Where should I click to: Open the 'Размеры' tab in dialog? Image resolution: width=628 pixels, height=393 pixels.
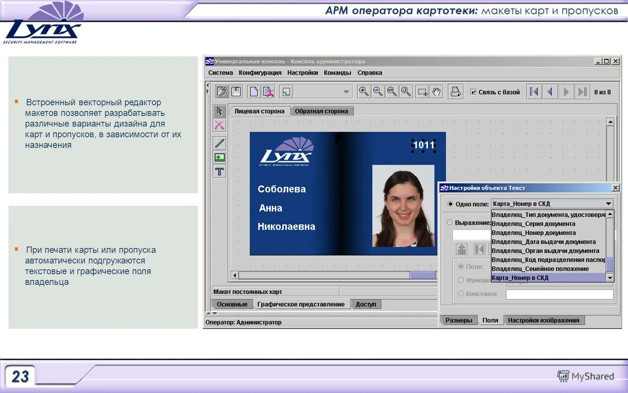point(459,321)
